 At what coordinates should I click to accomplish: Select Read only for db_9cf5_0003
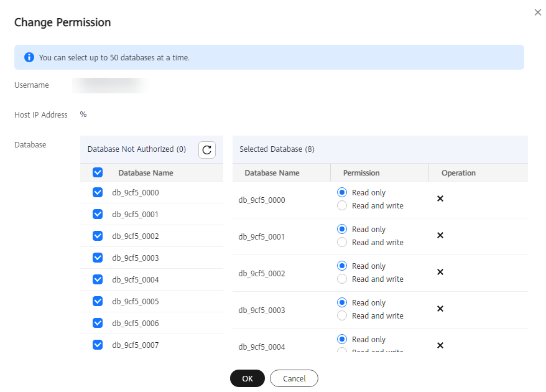(x=342, y=302)
